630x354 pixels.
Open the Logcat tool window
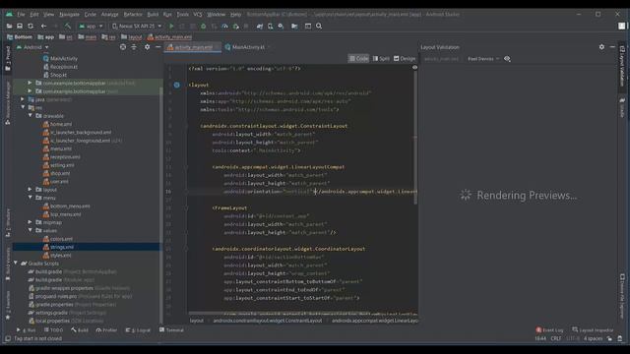pyautogui.click(x=138, y=330)
